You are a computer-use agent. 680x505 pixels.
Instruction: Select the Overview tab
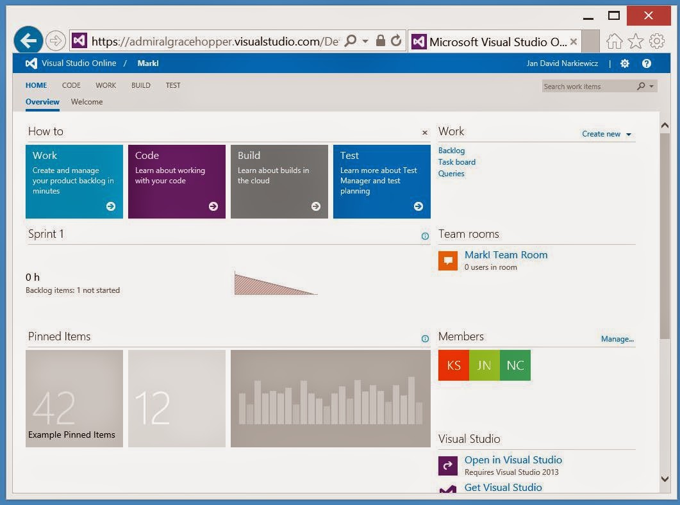tap(42, 102)
